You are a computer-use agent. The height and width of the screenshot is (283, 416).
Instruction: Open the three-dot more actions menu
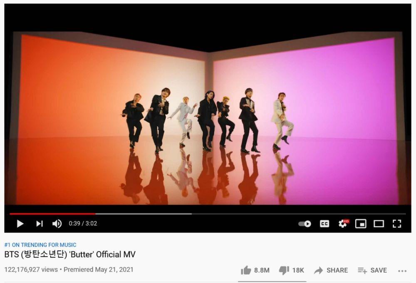coord(402,271)
